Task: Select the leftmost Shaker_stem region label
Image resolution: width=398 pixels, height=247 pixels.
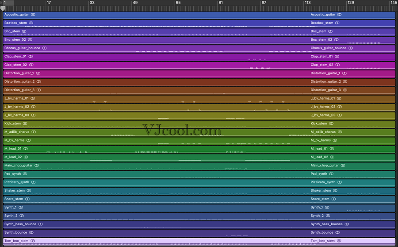Action: pos(15,191)
